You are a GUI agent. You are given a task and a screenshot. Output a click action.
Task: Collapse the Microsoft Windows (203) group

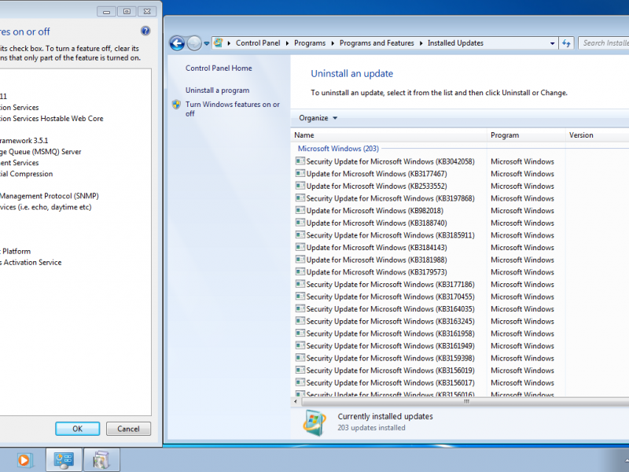point(338,149)
